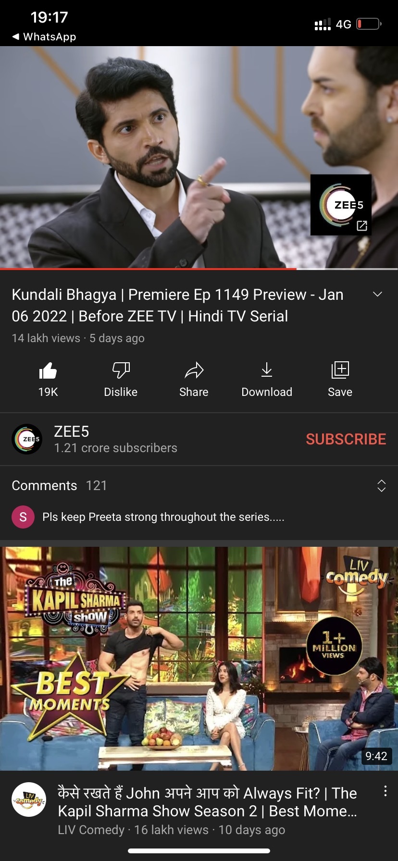Open ZEE5 watermark overlay on video
Screen dimensions: 398x861
[341, 205]
